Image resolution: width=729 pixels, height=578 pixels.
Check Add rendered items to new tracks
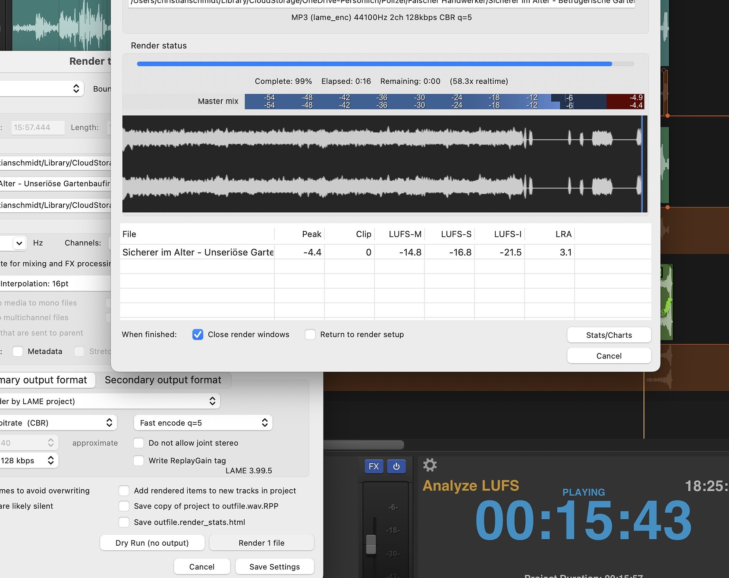coord(124,490)
